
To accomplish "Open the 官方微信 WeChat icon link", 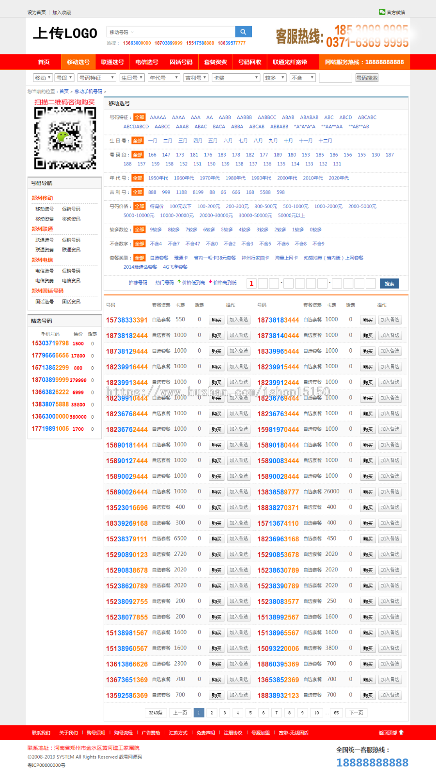I will (x=392, y=12).
